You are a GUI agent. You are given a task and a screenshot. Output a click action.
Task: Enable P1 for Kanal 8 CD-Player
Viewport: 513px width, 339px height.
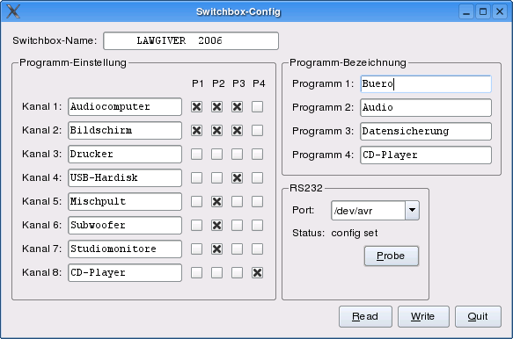tap(196, 273)
